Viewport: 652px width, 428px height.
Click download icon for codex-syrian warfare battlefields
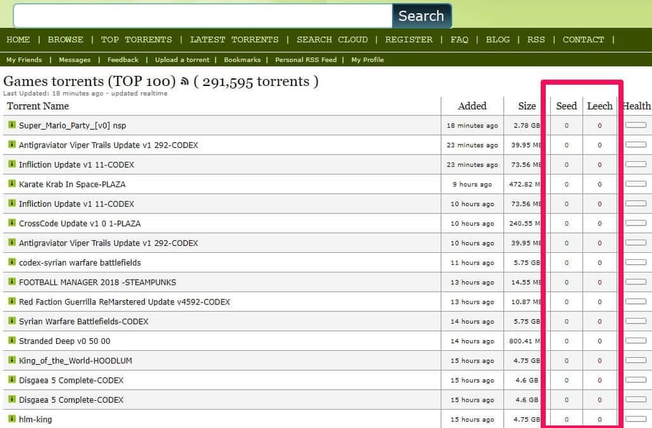(x=12, y=262)
